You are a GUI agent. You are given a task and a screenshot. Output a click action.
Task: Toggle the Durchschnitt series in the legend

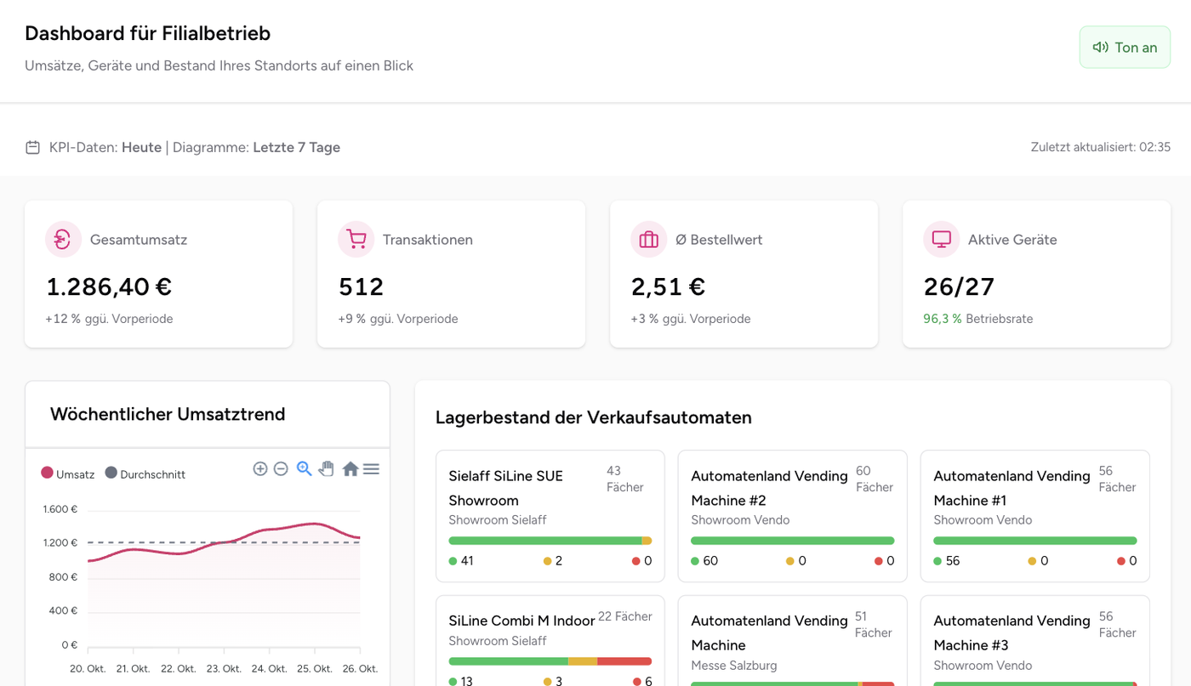(145, 473)
